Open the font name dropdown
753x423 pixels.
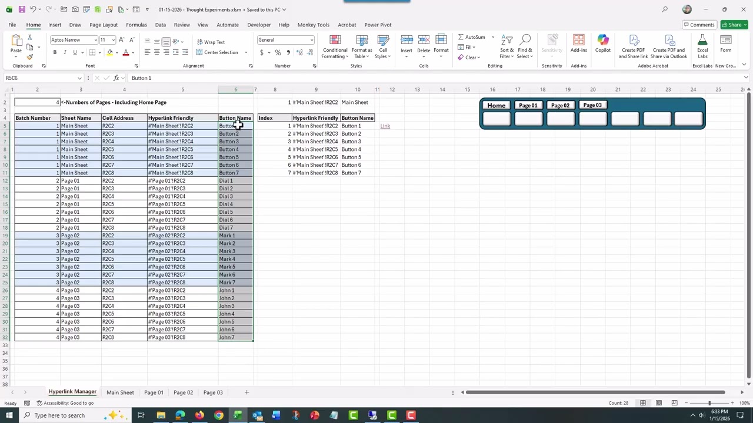coord(95,40)
